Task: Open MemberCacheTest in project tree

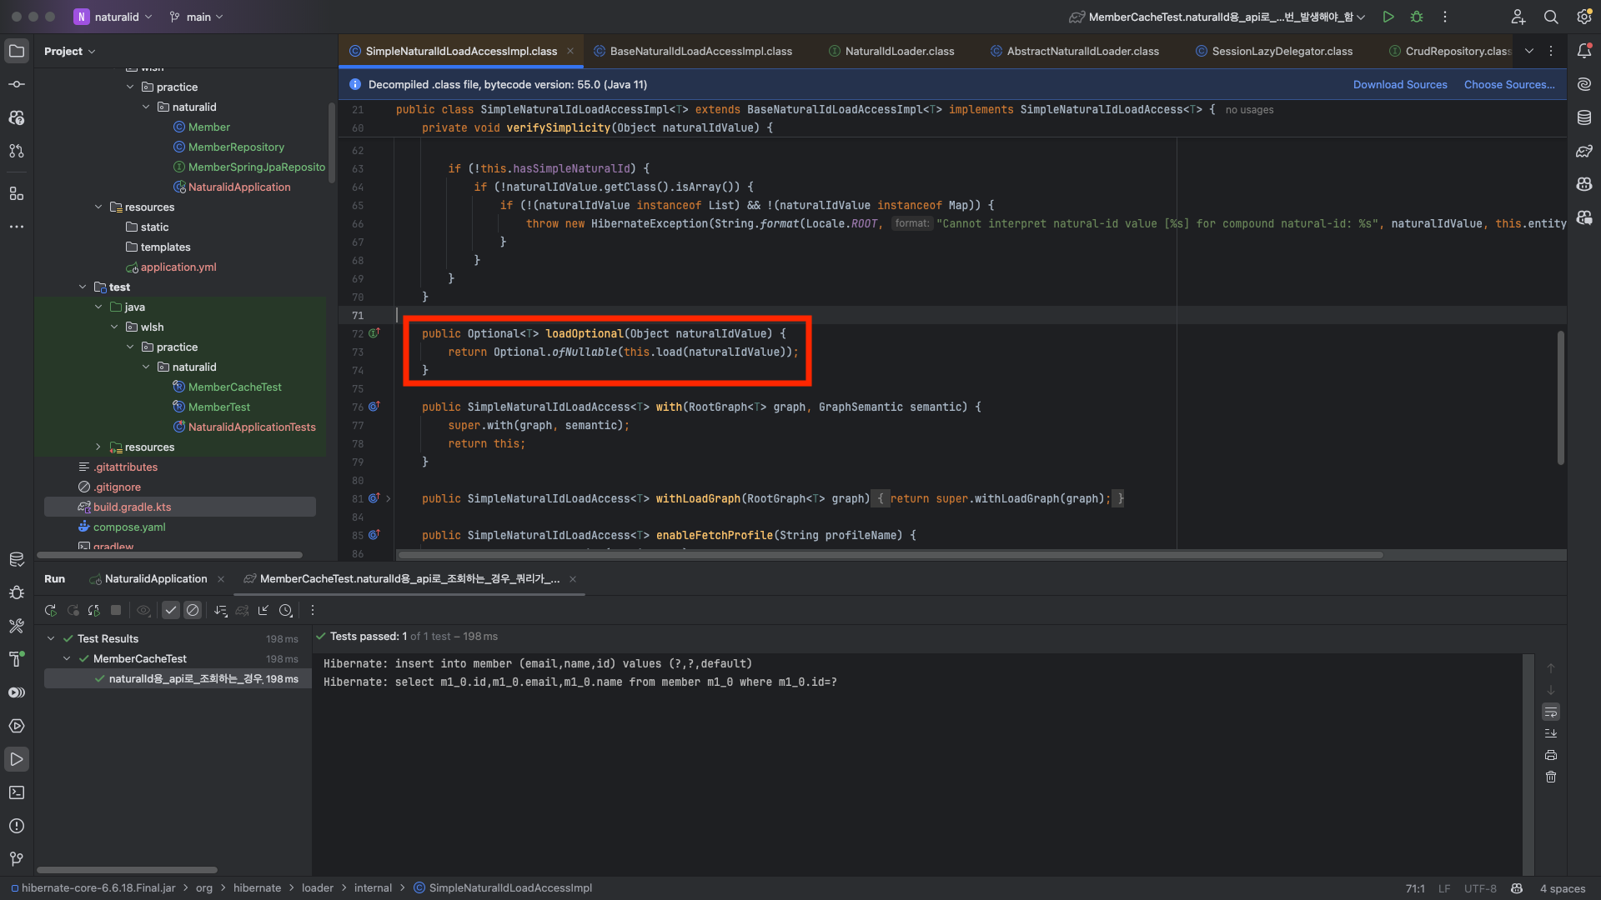Action: 234,387
